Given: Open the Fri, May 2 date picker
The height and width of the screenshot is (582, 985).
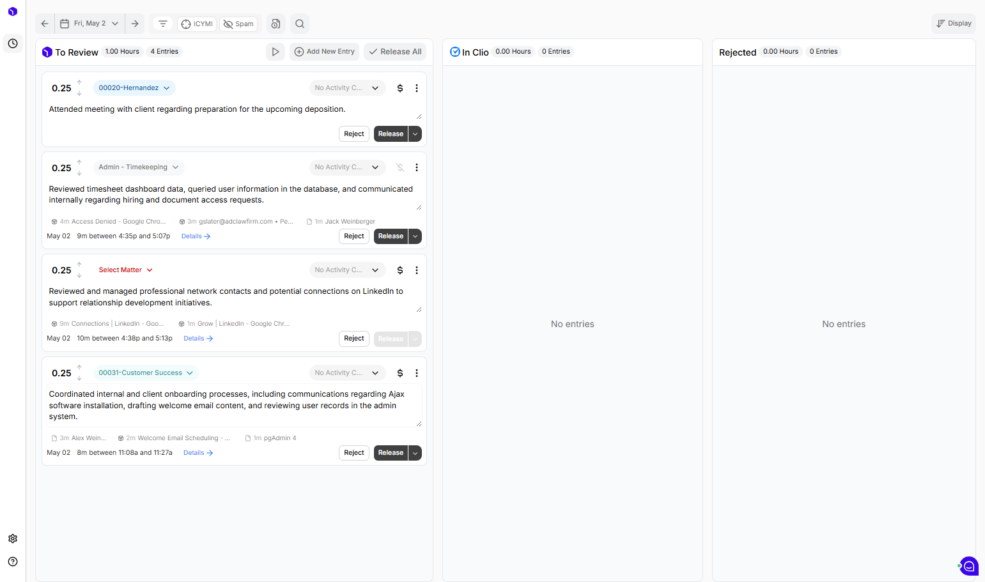Looking at the screenshot, I should 89,24.
